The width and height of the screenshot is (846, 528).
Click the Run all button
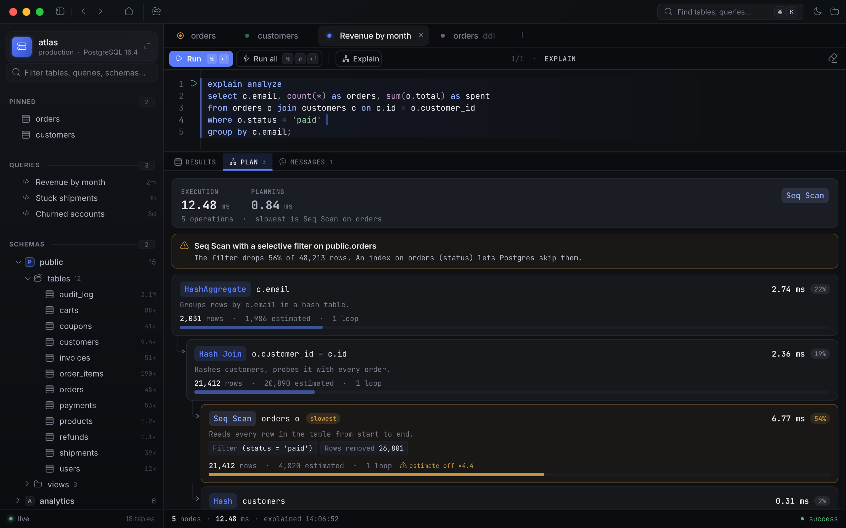pyautogui.click(x=279, y=59)
